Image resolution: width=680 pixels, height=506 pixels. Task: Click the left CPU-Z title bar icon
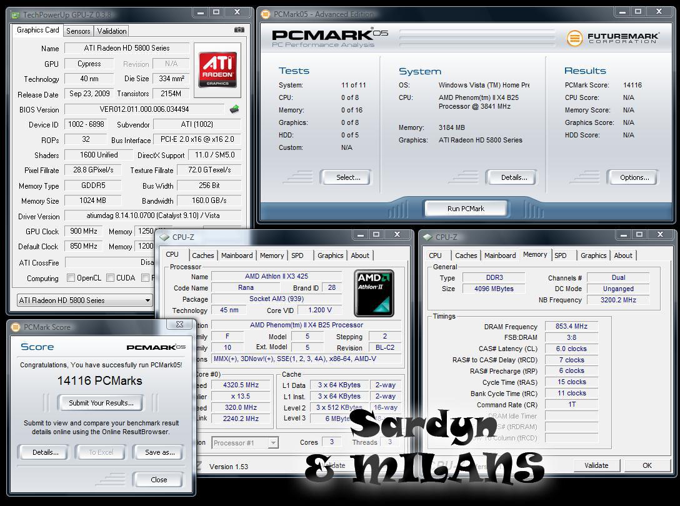pos(164,237)
